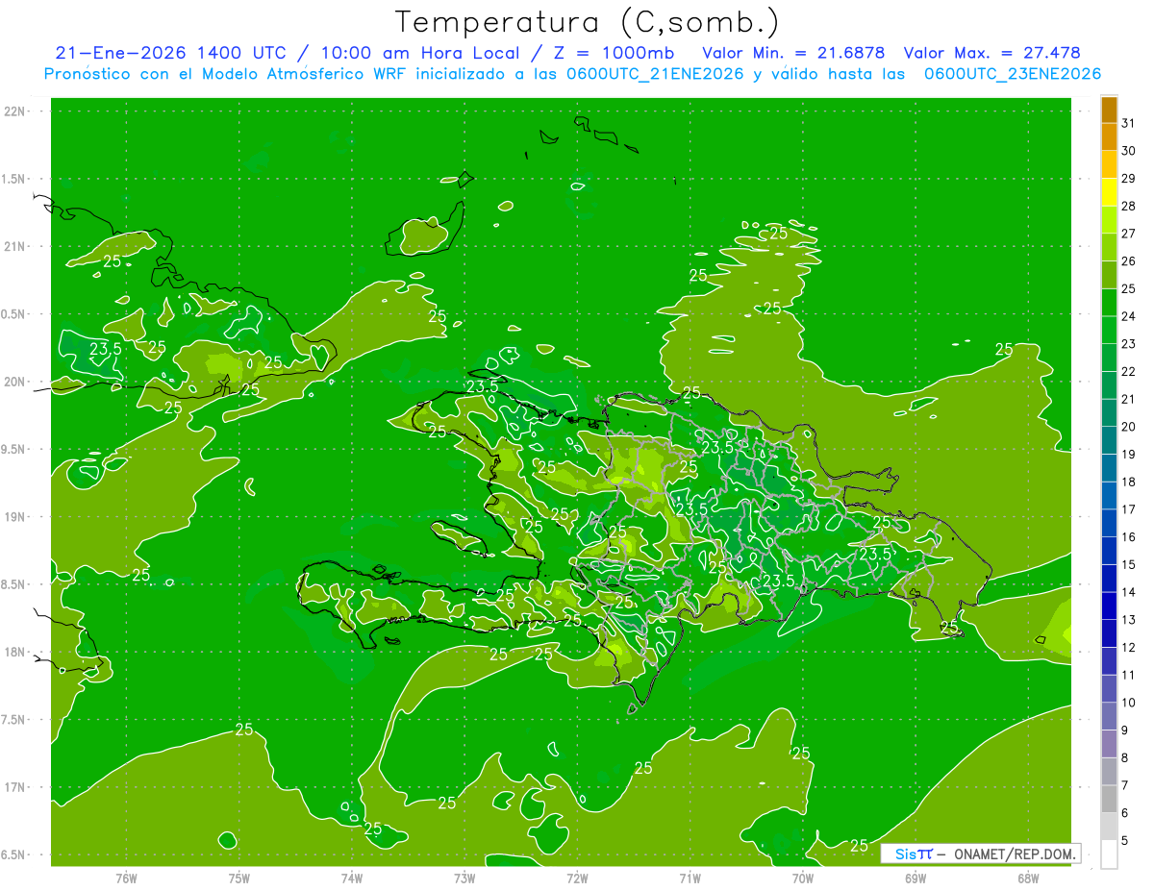Click the latitude axis label "22N"
This screenshot has width=1154, height=891.
pyautogui.click(x=15, y=111)
